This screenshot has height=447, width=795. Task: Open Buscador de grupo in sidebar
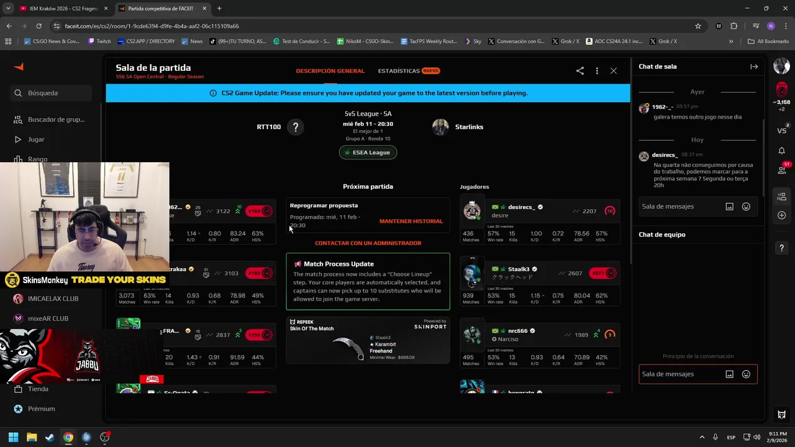coord(50,119)
